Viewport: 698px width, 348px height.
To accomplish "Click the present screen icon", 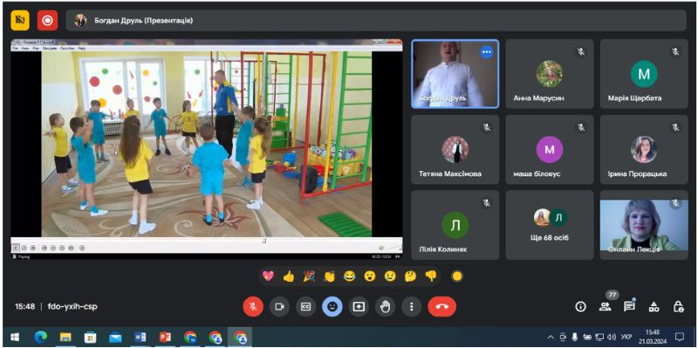I will 359,307.
